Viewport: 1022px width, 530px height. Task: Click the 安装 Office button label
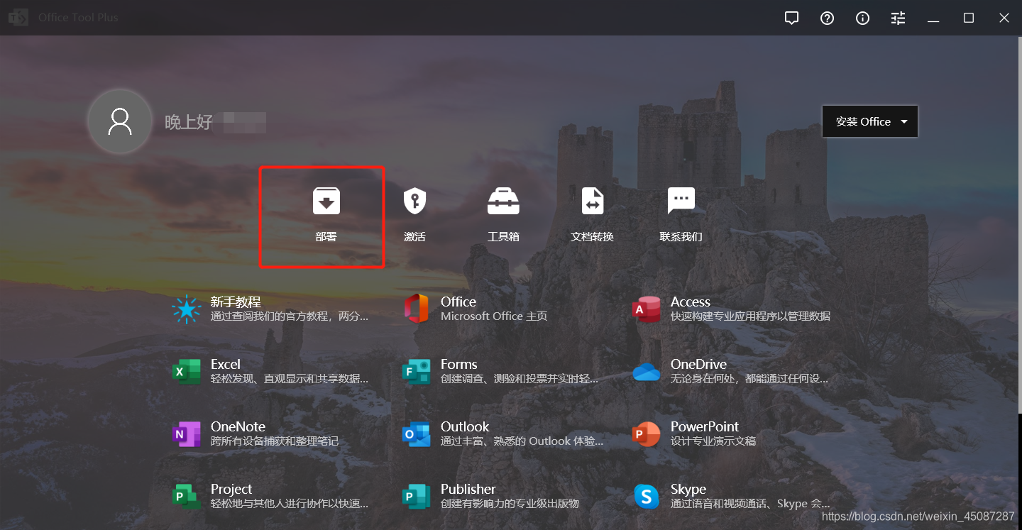point(863,121)
